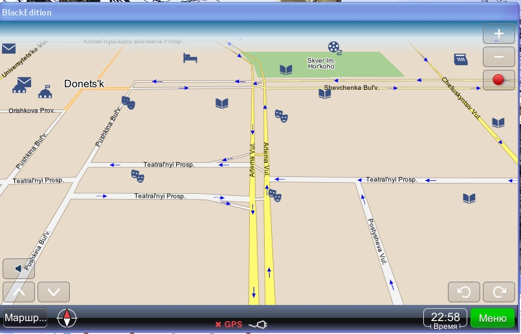Zoom out with the minus button
521x334 pixels.
(x=498, y=57)
